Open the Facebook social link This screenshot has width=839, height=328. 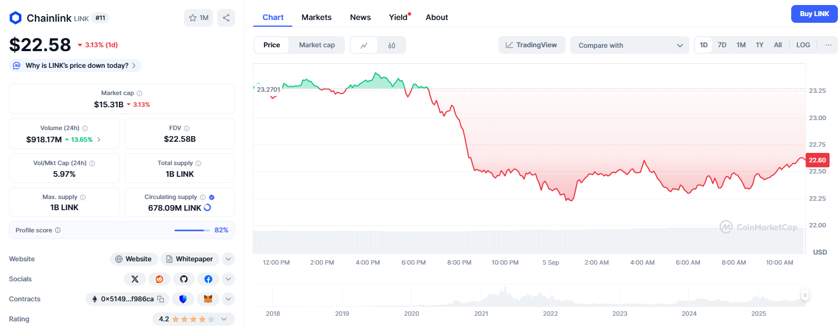[x=208, y=279]
